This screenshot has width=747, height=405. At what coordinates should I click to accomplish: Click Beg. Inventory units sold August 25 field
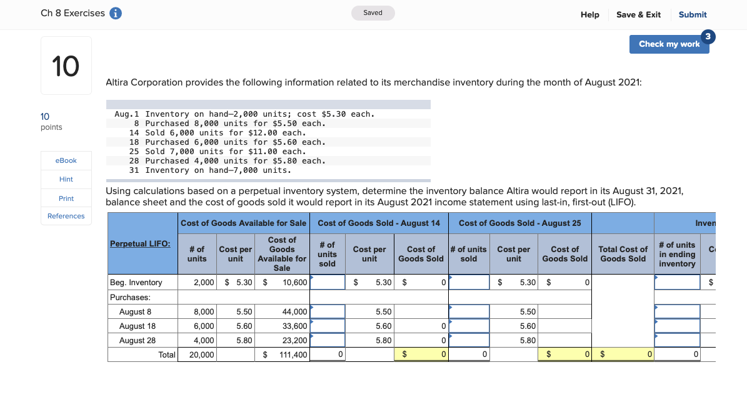coord(469,282)
